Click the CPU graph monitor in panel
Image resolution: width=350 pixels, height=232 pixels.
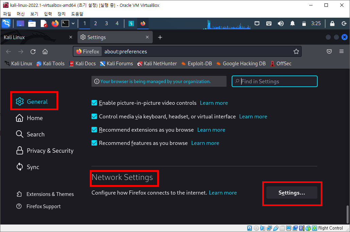227,24
